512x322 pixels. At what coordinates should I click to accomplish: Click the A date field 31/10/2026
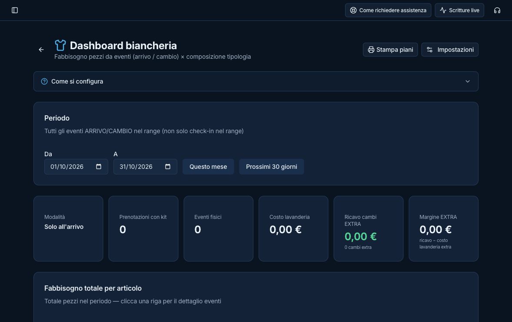[145, 167]
